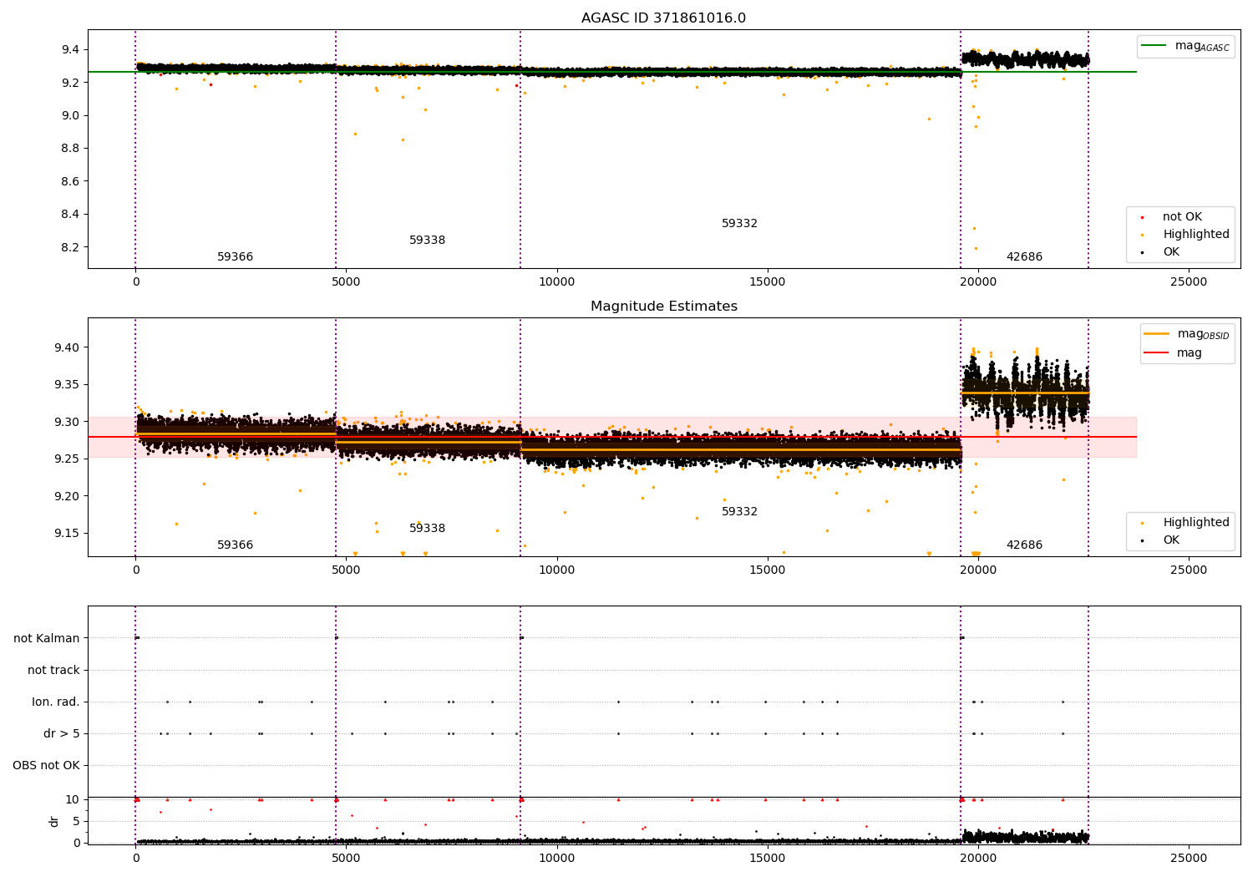Click the 9.4 y-axis tick in the top plot
Viewport: 1253px width, 877px height.
pos(70,50)
